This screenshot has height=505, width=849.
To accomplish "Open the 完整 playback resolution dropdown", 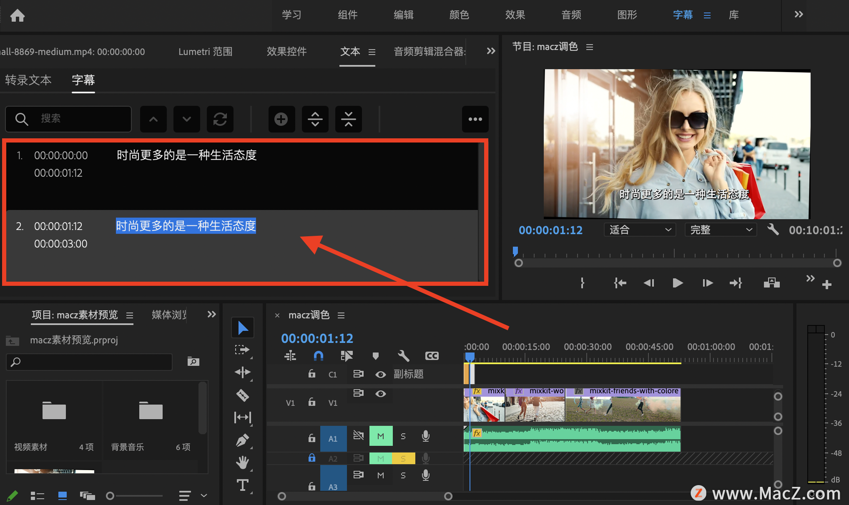I will pos(720,230).
